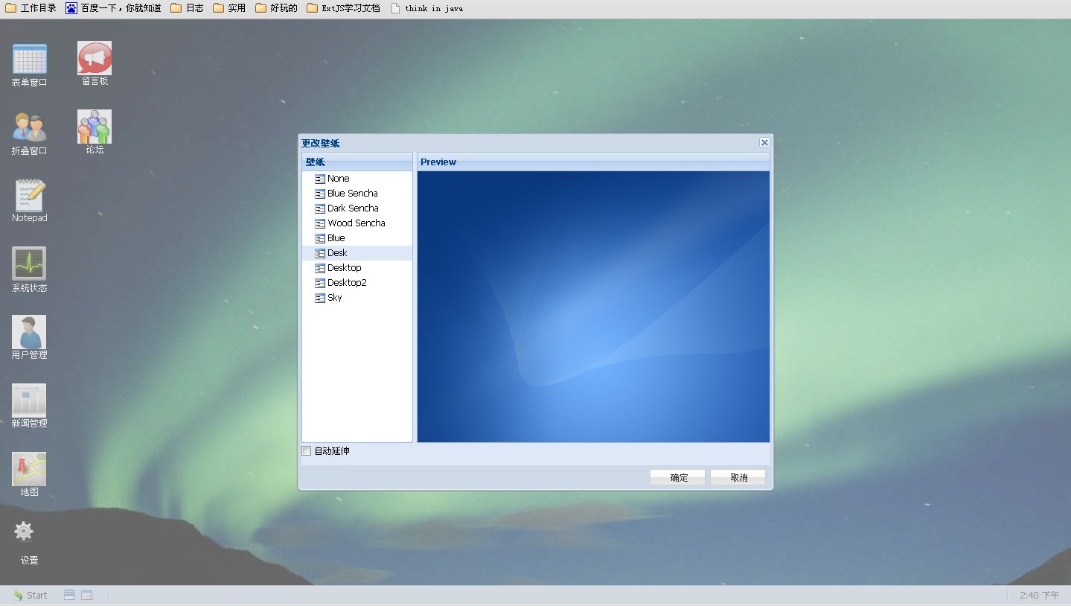Image resolution: width=1071 pixels, height=606 pixels.
Task: Click the 壁纸 panel header
Action: pyautogui.click(x=357, y=162)
